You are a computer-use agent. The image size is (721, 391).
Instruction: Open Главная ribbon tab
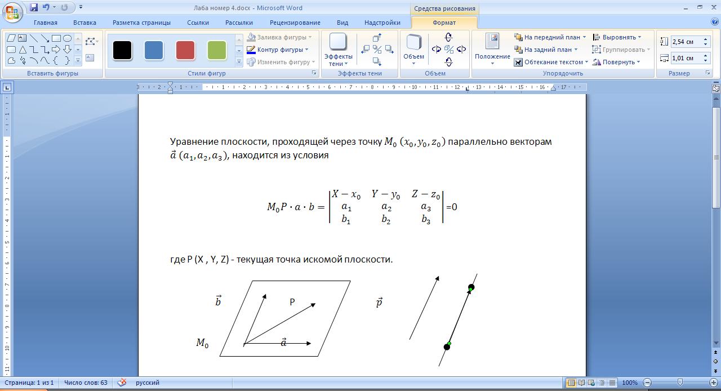pyautogui.click(x=46, y=23)
